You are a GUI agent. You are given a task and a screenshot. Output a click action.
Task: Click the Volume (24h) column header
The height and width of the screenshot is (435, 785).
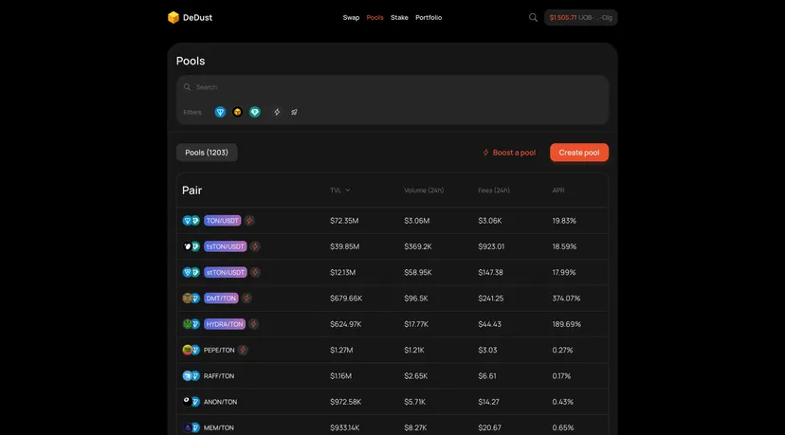pyautogui.click(x=424, y=190)
